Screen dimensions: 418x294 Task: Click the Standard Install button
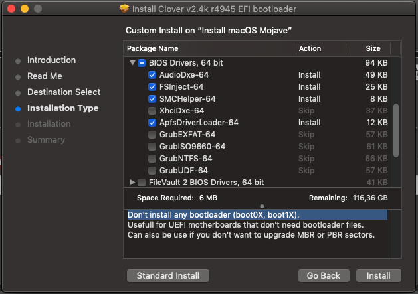tap(168, 275)
